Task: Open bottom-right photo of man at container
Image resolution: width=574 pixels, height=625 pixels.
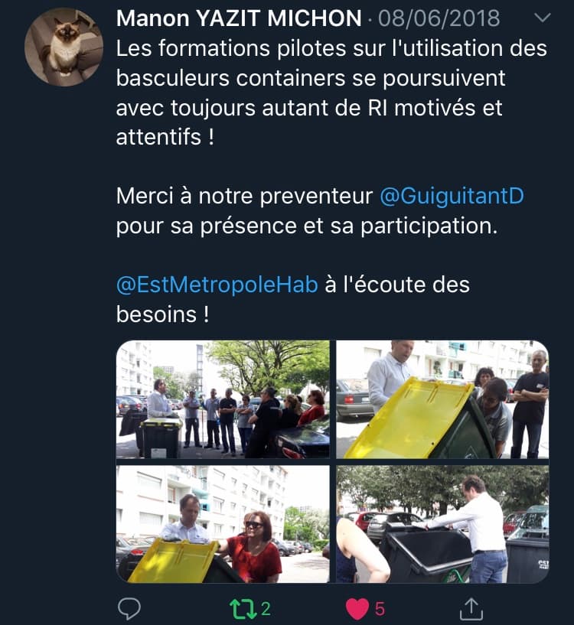Action: 442,524
